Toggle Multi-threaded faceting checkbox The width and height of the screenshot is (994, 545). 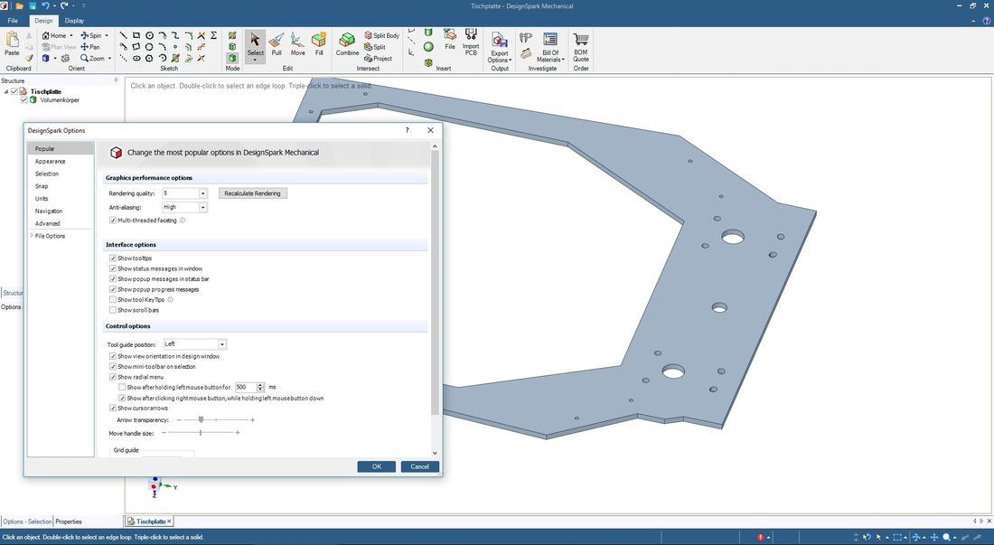(113, 221)
